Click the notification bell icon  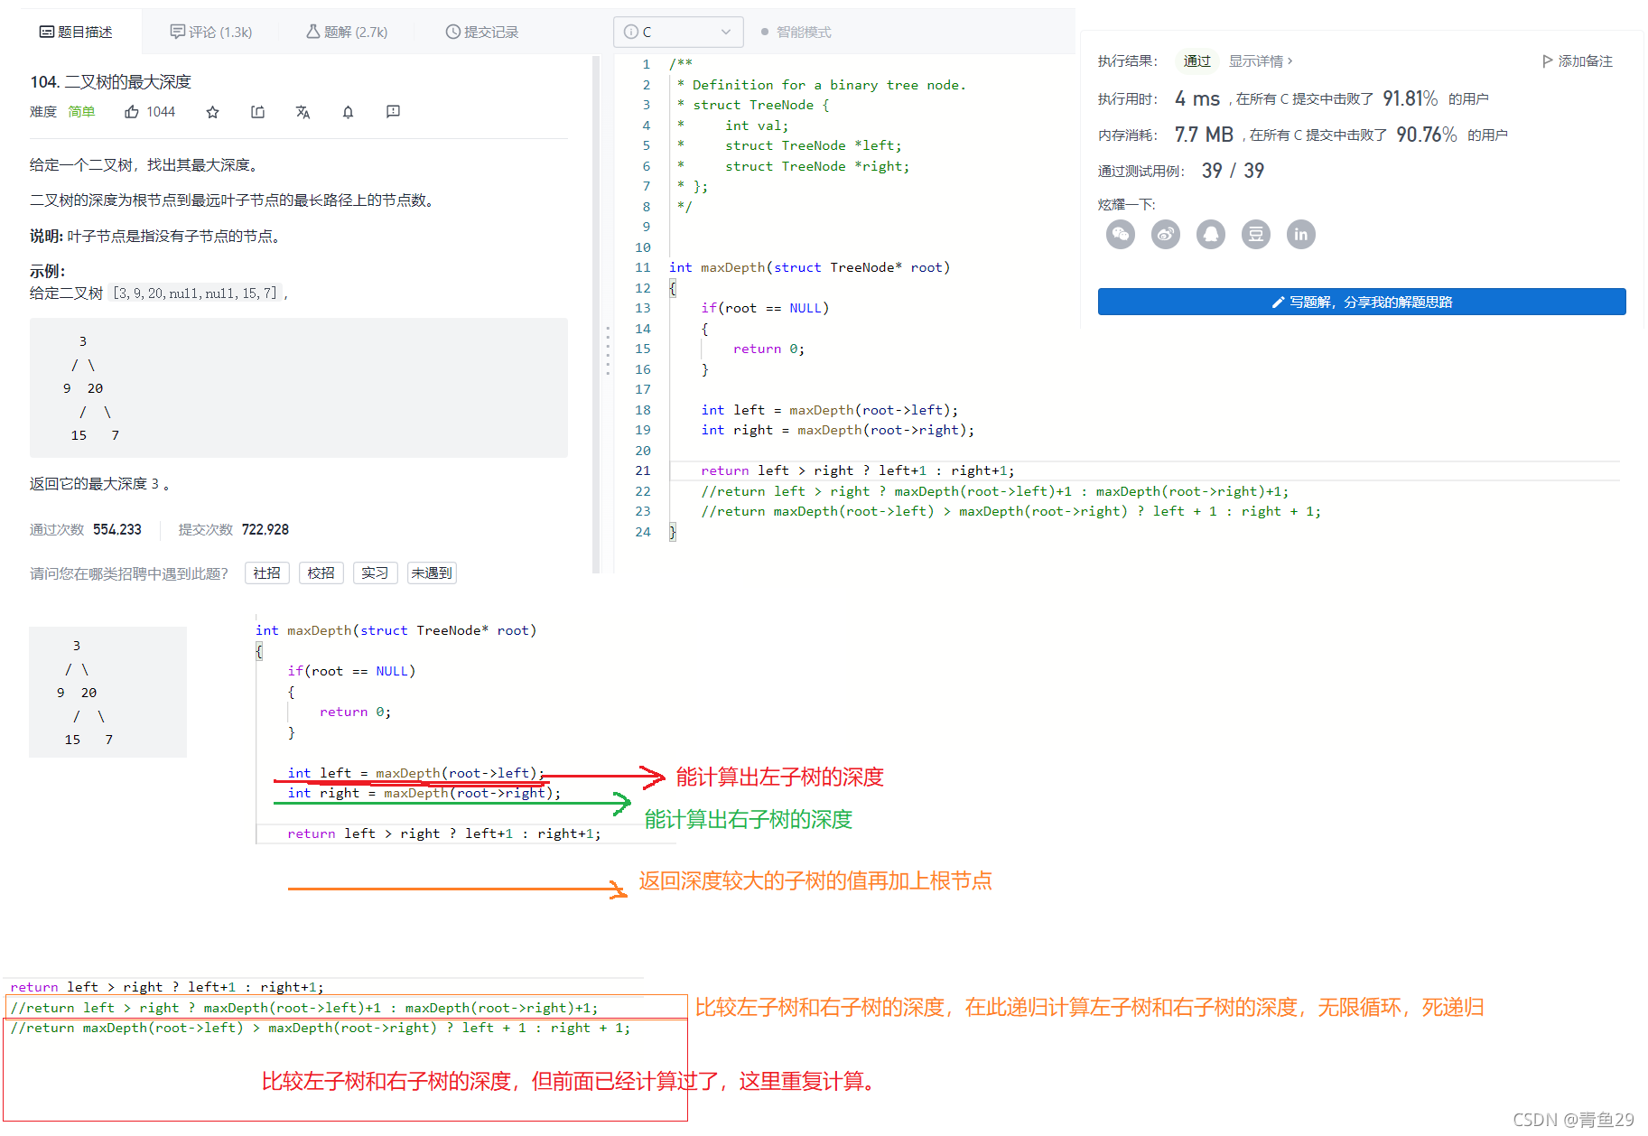point(348,111)
